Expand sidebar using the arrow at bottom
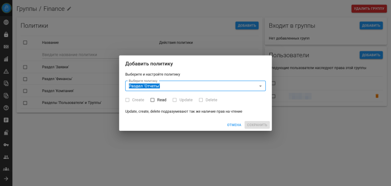This screenshot has height=186, width=391. coord(6,179)
